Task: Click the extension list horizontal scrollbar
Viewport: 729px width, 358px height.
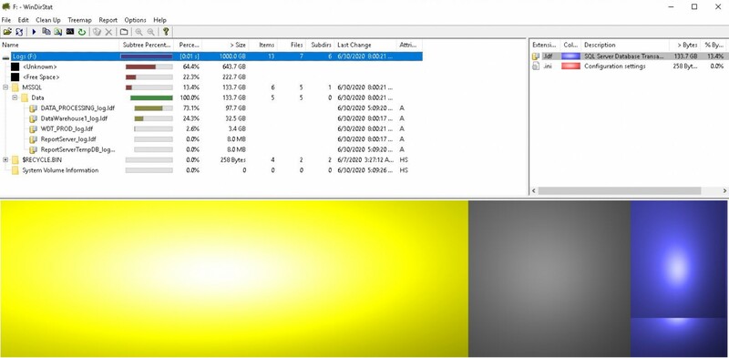Action: point(620,190)
